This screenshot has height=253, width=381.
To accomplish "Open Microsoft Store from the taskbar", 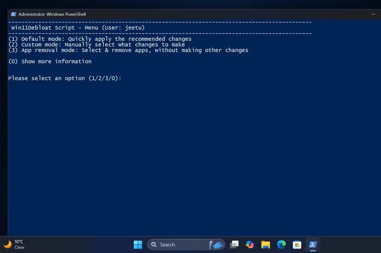I will tap(297, 244).
